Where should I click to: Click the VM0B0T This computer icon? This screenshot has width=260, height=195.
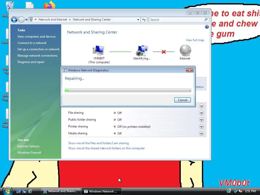[x=99, y=51]
